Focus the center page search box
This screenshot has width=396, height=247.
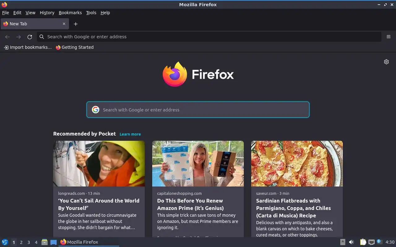click(x=198, y=110)
